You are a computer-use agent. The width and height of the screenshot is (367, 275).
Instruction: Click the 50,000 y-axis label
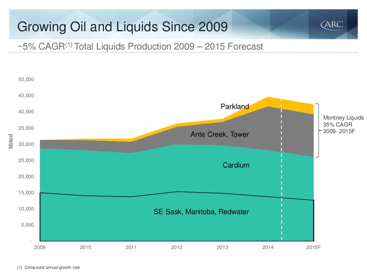click(26, 79)
